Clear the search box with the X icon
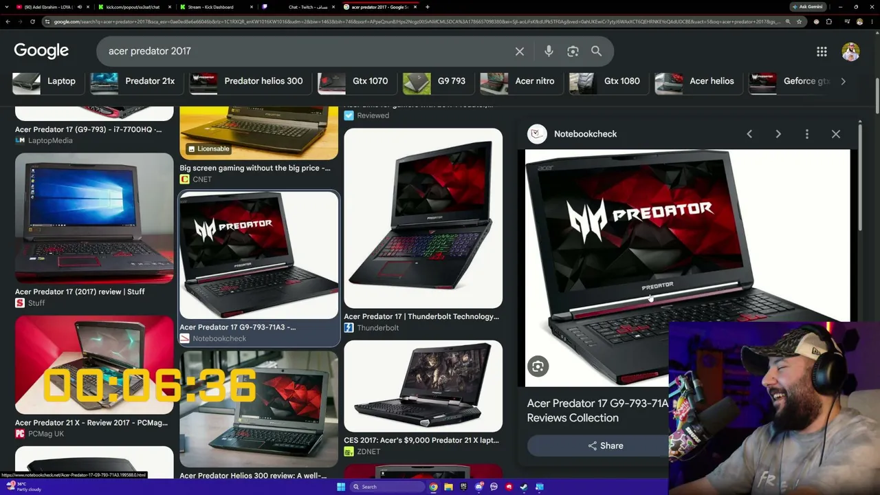Image resolution: width=880 pixels, height=495 pixels. pos(520,52)
